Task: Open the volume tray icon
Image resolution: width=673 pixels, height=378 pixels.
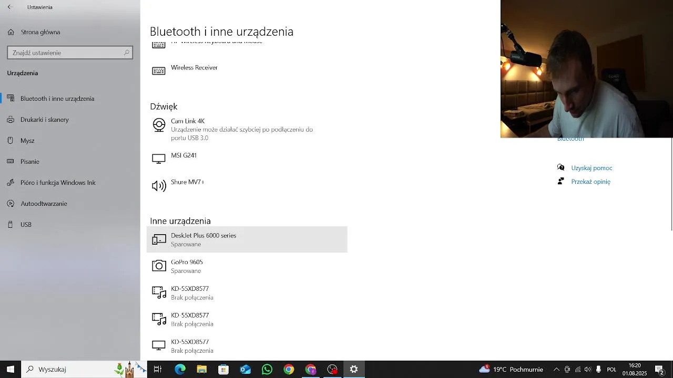Action: point(588,370)
